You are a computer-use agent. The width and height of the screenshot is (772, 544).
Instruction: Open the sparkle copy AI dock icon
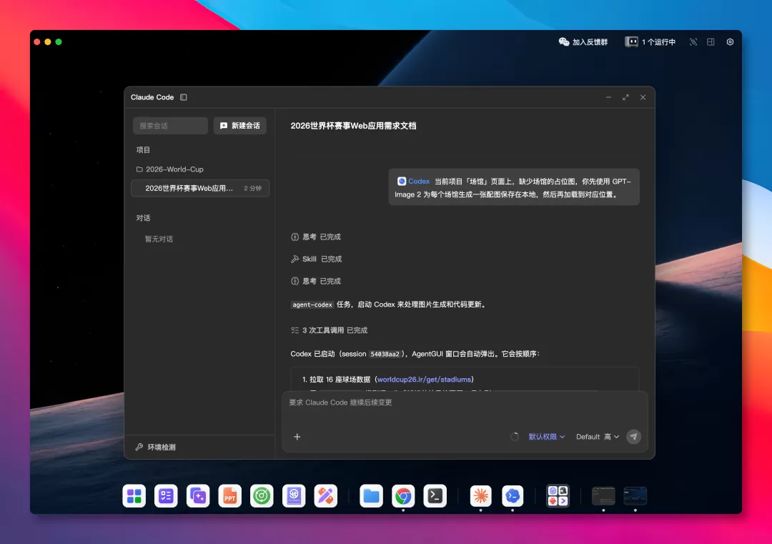(x=198, y=496)
